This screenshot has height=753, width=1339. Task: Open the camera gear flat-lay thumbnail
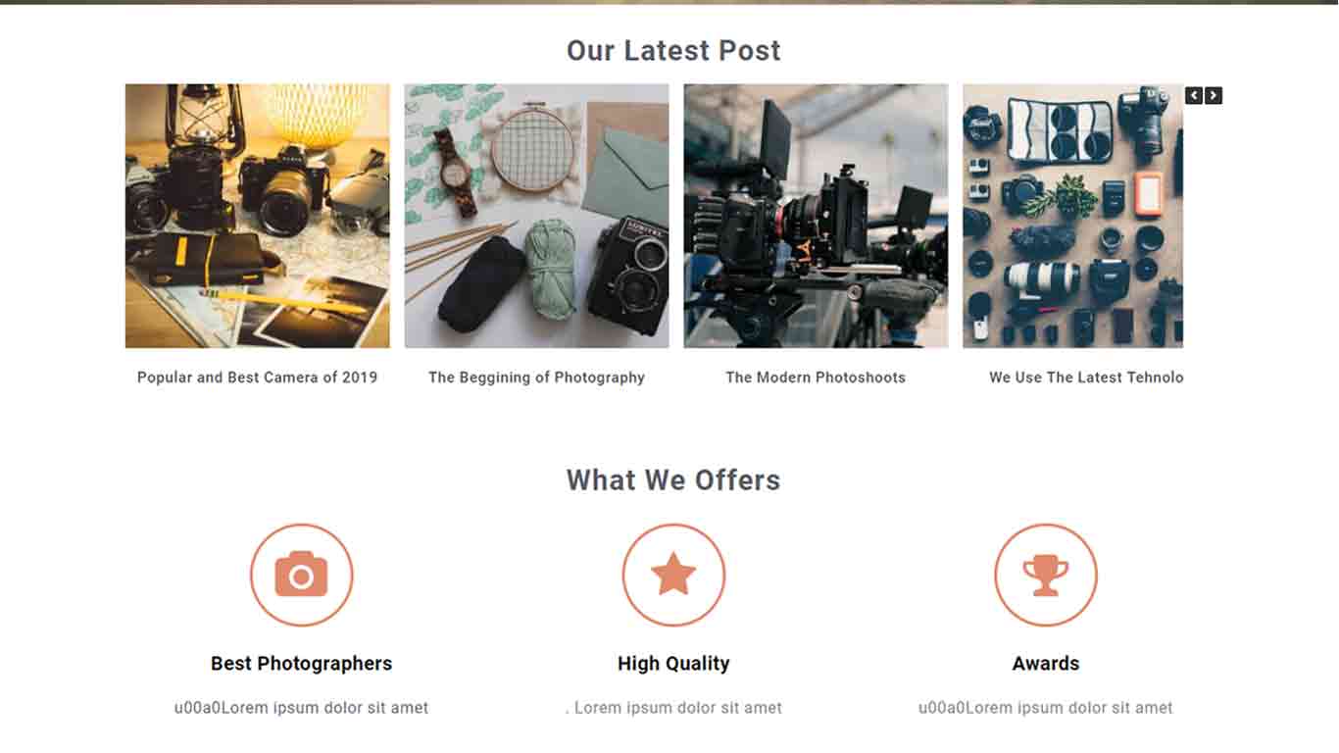(x=1073, y=216)
